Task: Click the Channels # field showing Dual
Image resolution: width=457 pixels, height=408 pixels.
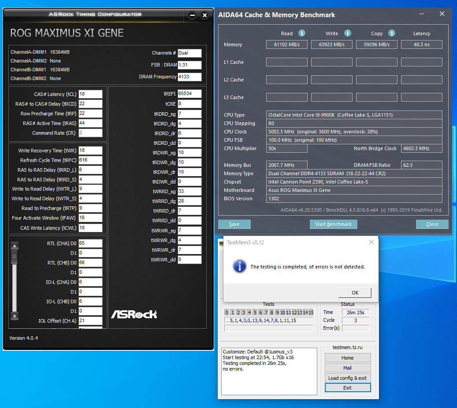Action: (x=190, y=53)
